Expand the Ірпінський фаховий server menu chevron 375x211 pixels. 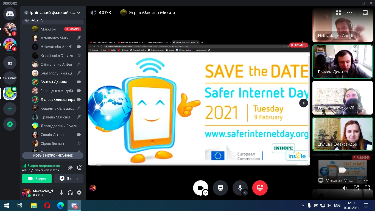[79, 13]
